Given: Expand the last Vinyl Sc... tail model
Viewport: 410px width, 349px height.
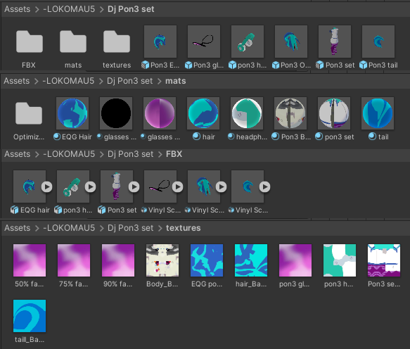Looking at the screenshot, I should [264, 186].
